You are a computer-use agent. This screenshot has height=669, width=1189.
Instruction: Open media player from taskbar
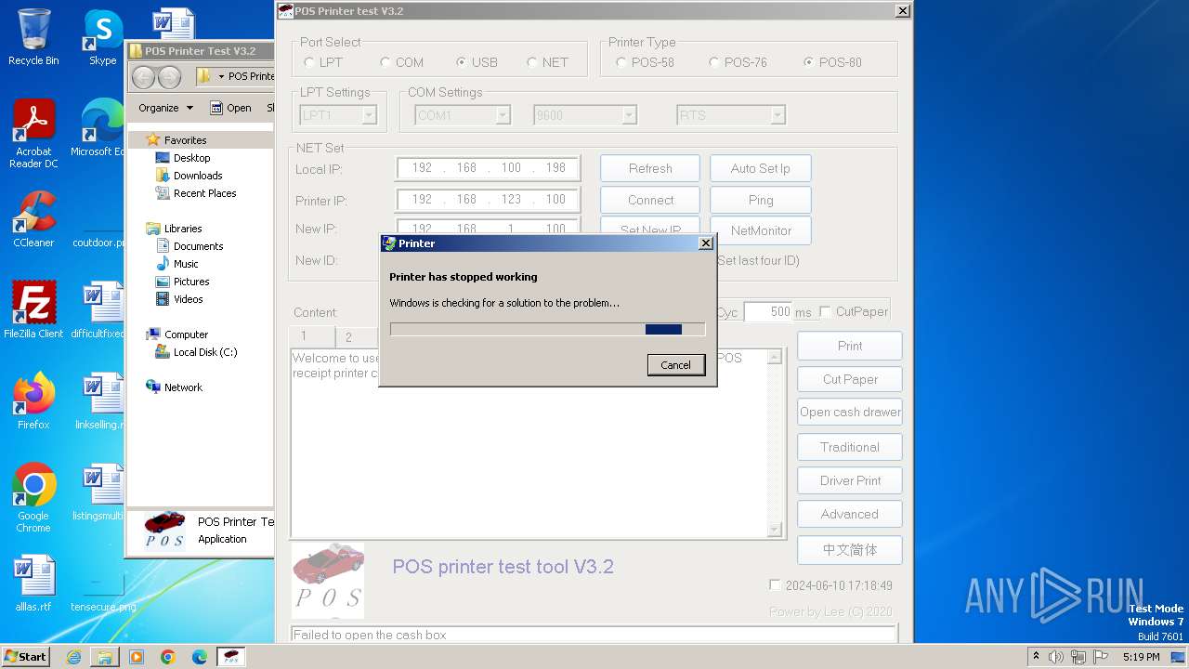pyautogui.click(x=137, y=657)
